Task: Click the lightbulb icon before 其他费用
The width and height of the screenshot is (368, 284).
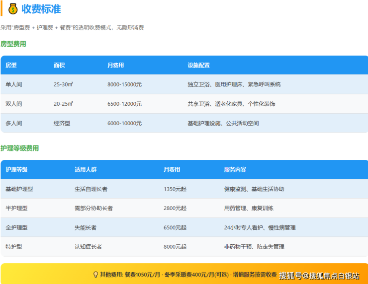Action: pyautogui.click(x=95, y=275)
